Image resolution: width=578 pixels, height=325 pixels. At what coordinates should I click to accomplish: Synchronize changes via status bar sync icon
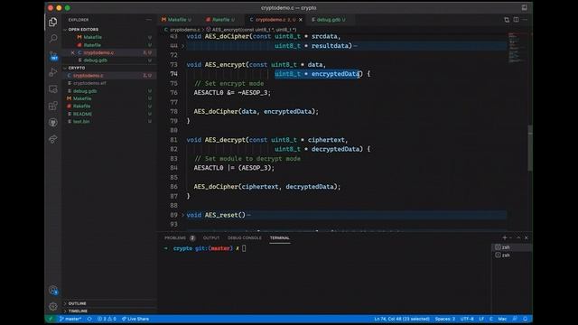coord(89,319)
